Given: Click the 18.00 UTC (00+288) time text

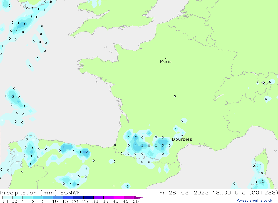Looking at the screenshot, I should pyautogui.click(x=245, y=192).
